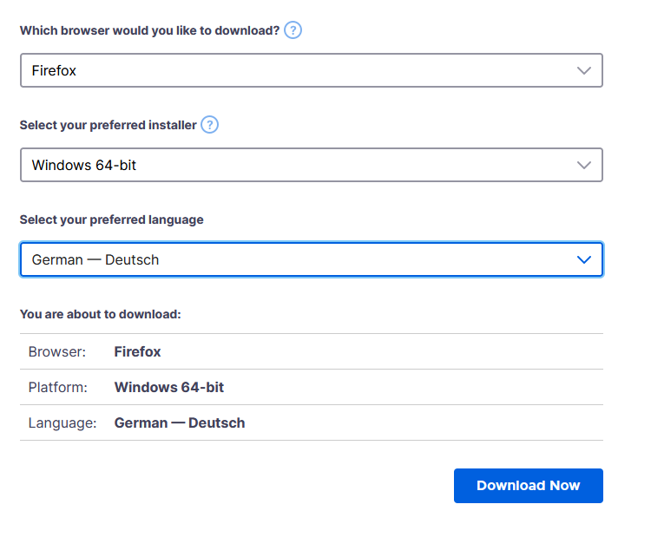Click the chevron arrow on the Firefox dropdown
This screenshot has height=537, width=651.
pos(584,70)
